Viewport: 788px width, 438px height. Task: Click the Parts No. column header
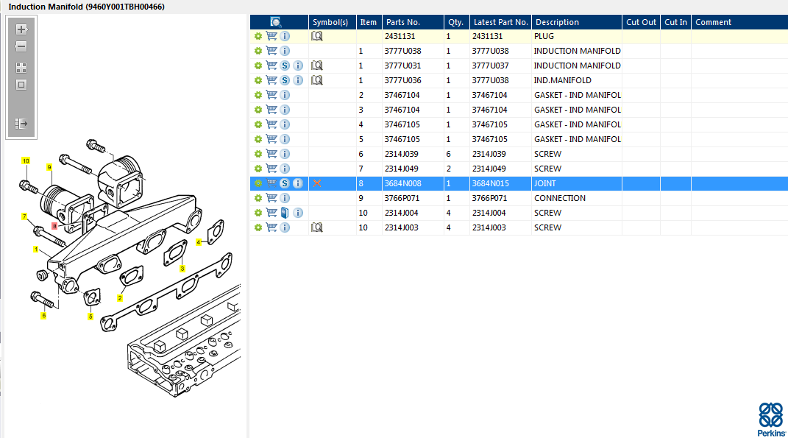pos(413,22)
